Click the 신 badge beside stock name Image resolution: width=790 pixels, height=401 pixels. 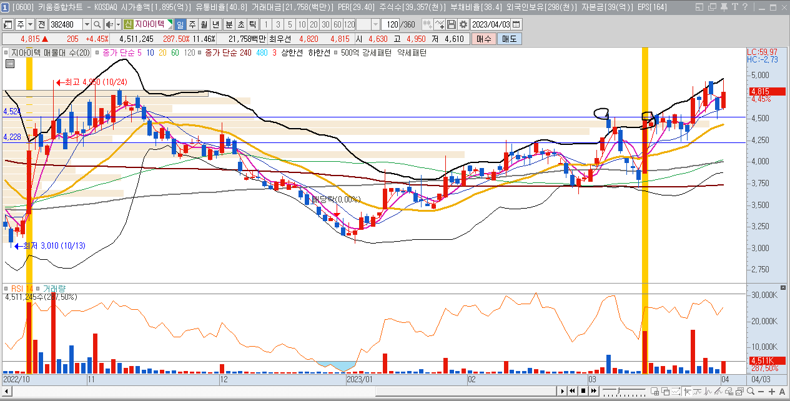(128, 24)
